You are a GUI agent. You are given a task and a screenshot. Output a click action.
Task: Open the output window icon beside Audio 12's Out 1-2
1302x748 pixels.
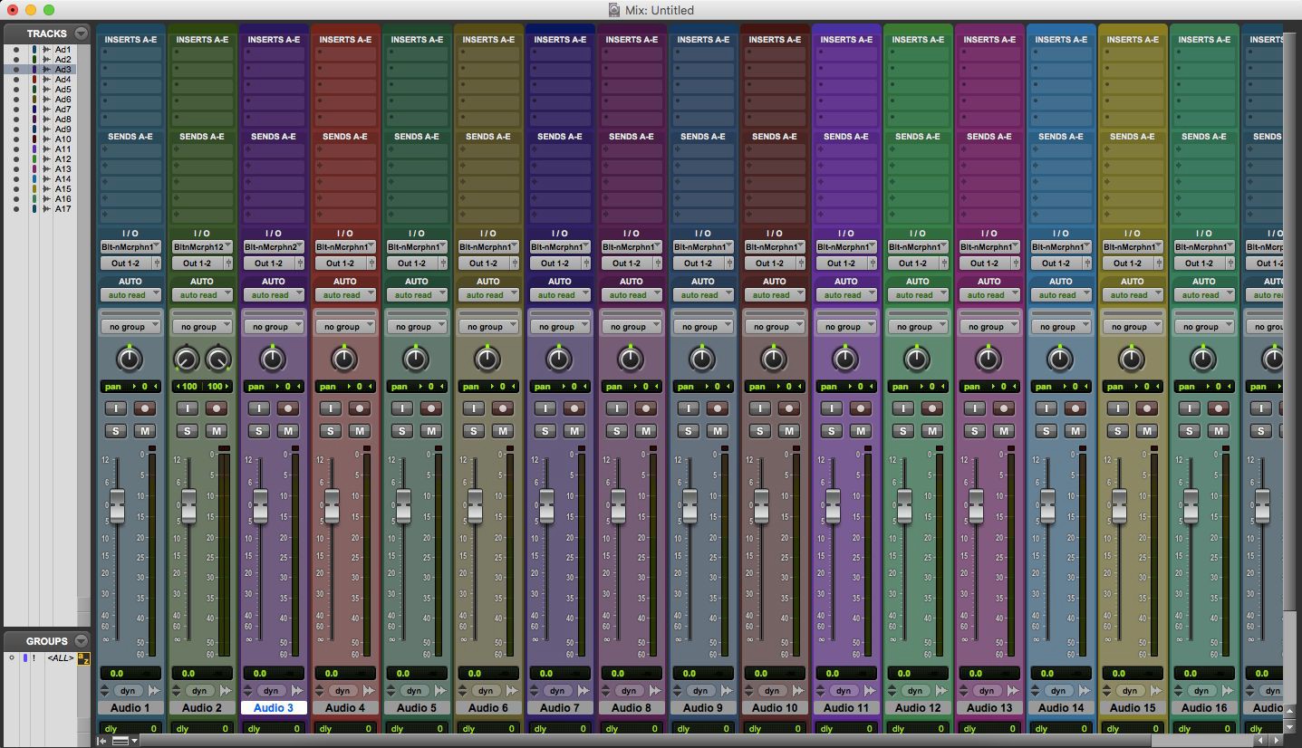click(x=945, y=264)
